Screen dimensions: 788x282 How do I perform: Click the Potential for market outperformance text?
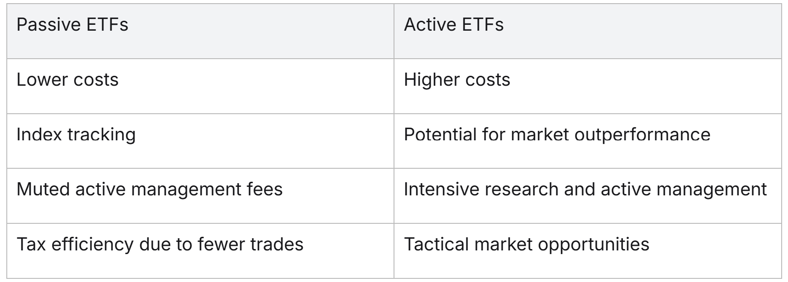tap(557, 135)
